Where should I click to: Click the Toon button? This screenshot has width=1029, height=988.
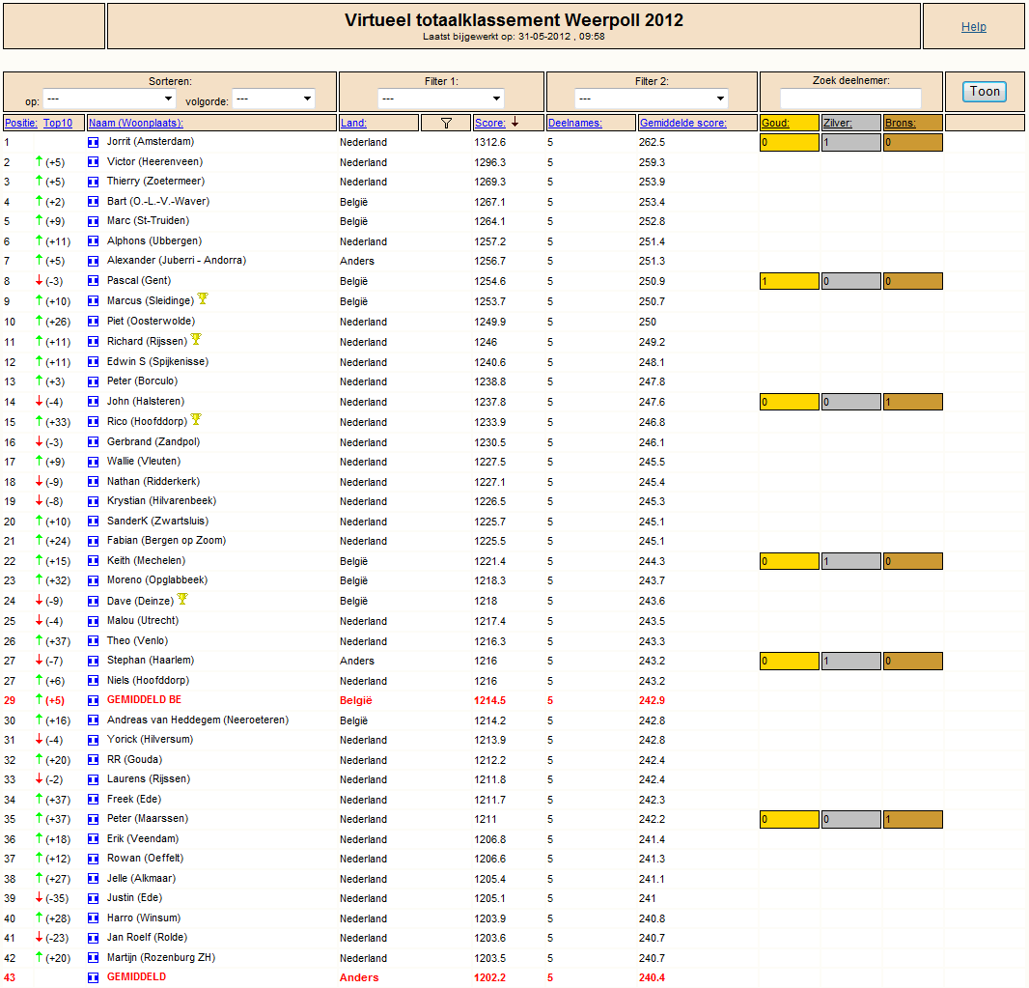[985, 91]
